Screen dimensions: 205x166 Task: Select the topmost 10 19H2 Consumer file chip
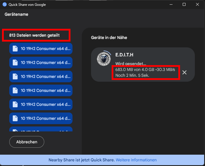[x=41, y=49]
